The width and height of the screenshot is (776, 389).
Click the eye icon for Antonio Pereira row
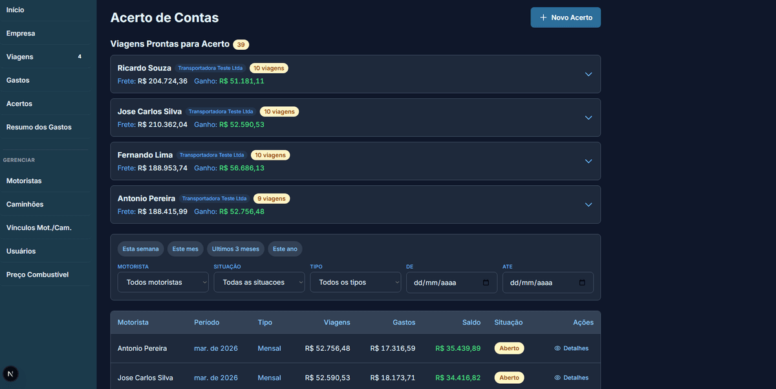coord(557,348)
